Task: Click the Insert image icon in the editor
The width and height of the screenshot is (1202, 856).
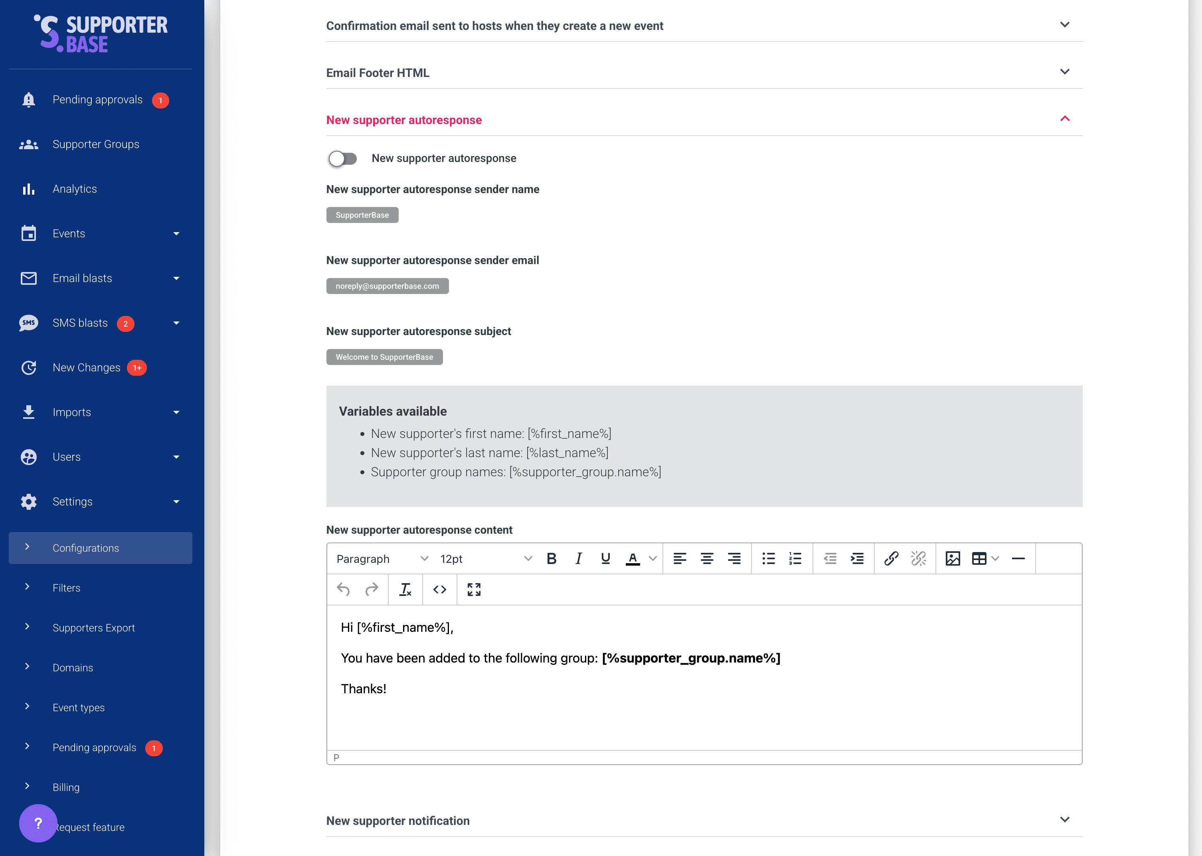Action: coord(952,559)
